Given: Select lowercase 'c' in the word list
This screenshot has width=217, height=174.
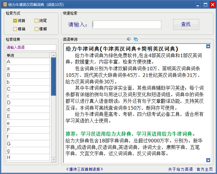Looking at the screenshot, I should 28,96.
